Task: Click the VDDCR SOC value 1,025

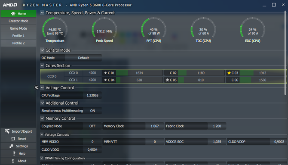Action: (217, 142)
